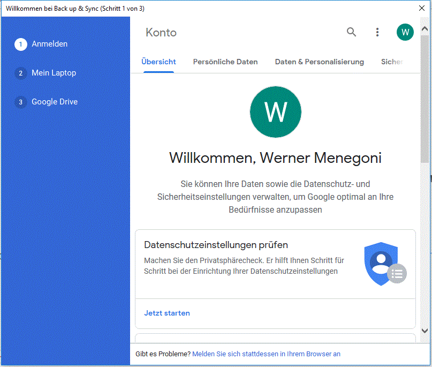This screenshot has width=432, height=367.
Task: Click the large W profile picture
Action: [x=276, y=111]
